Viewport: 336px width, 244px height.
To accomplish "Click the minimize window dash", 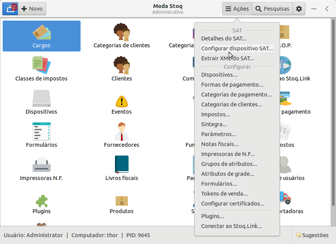I will click(x=314, y=9).
